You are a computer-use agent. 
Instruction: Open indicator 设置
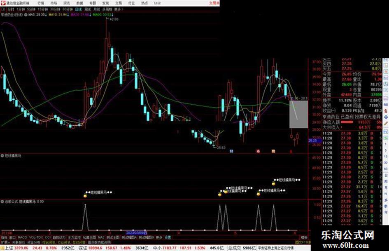click(168, 237)
